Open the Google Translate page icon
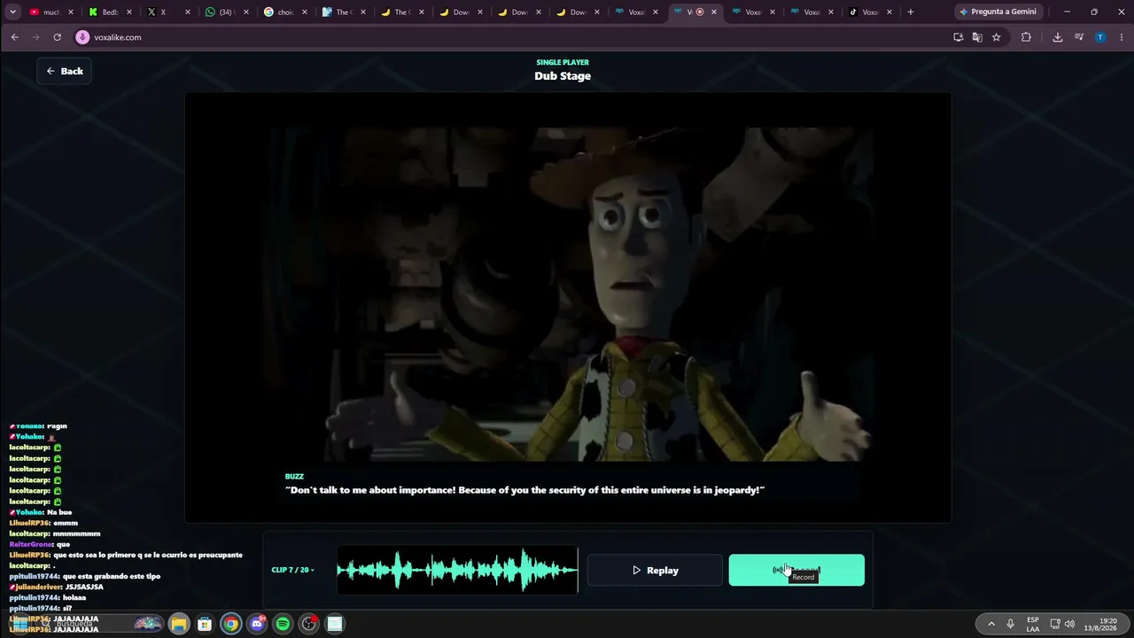The height and width of the screenshot is (638, 1134). tap(977, 37)
